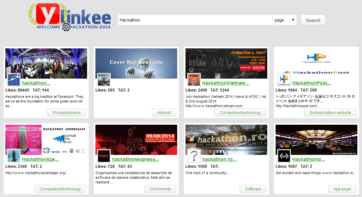Viewport: 362px width, 197px height.
Task: Click the wrench-hand profile icon of hackathon page
Action: (x=14, y=80)
